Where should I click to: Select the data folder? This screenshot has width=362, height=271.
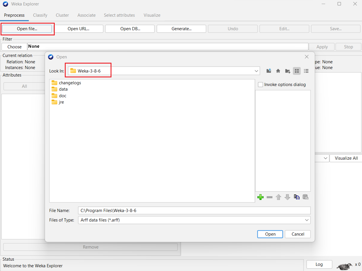point(60,89)
